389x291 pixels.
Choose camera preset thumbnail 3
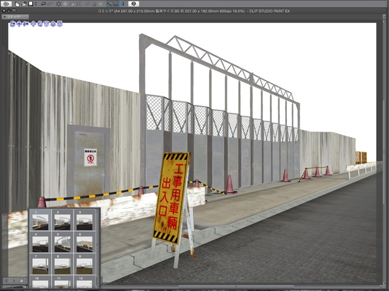pyautogui.click(x=84, y=221)
